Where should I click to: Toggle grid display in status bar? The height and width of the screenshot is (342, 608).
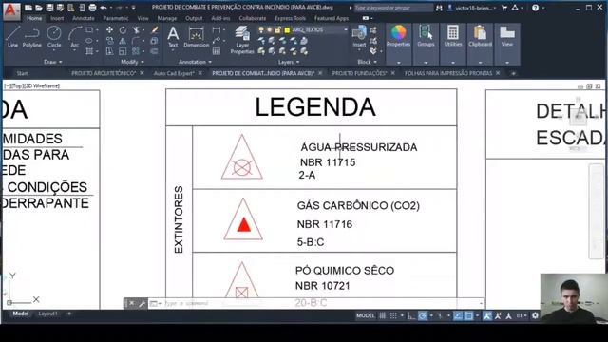pyautogui.click(x=382, y=315)
